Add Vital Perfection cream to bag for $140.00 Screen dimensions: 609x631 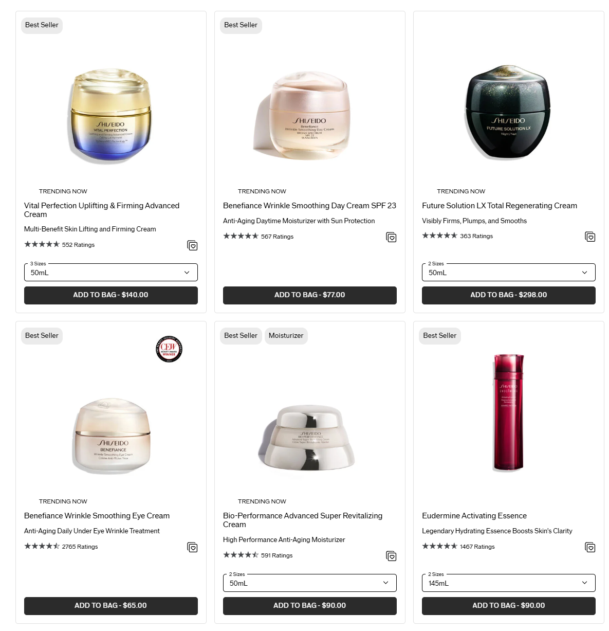(111, 295)
